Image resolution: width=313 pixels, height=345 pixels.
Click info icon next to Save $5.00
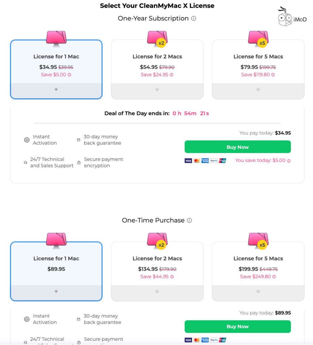click(69, 75)
